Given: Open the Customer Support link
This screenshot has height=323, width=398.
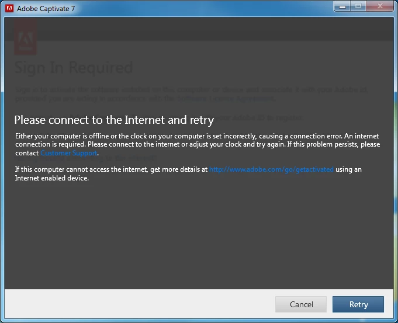Looking at the screenshot, I should pyautogui.click(x=69, y=153).
